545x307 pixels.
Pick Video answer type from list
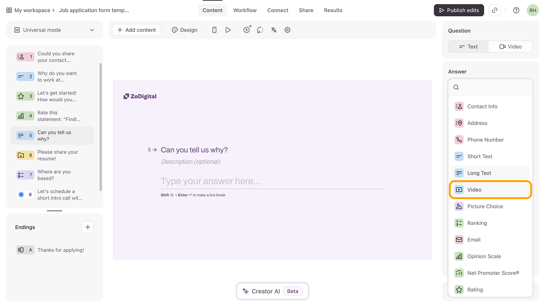[490, 190]
